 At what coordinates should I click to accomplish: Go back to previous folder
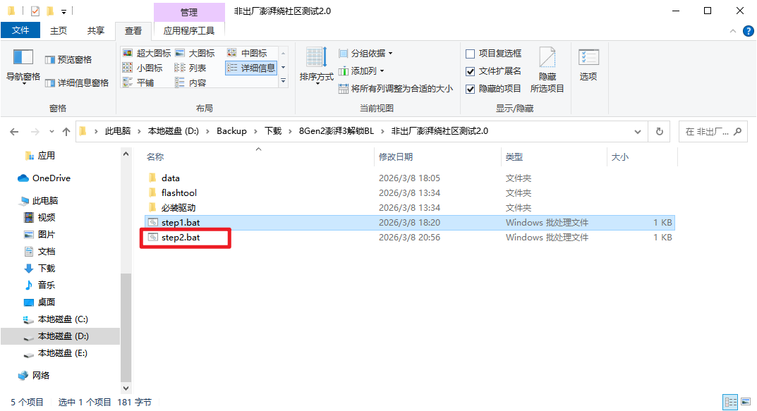pyautogui.click(x=15, y=131)
